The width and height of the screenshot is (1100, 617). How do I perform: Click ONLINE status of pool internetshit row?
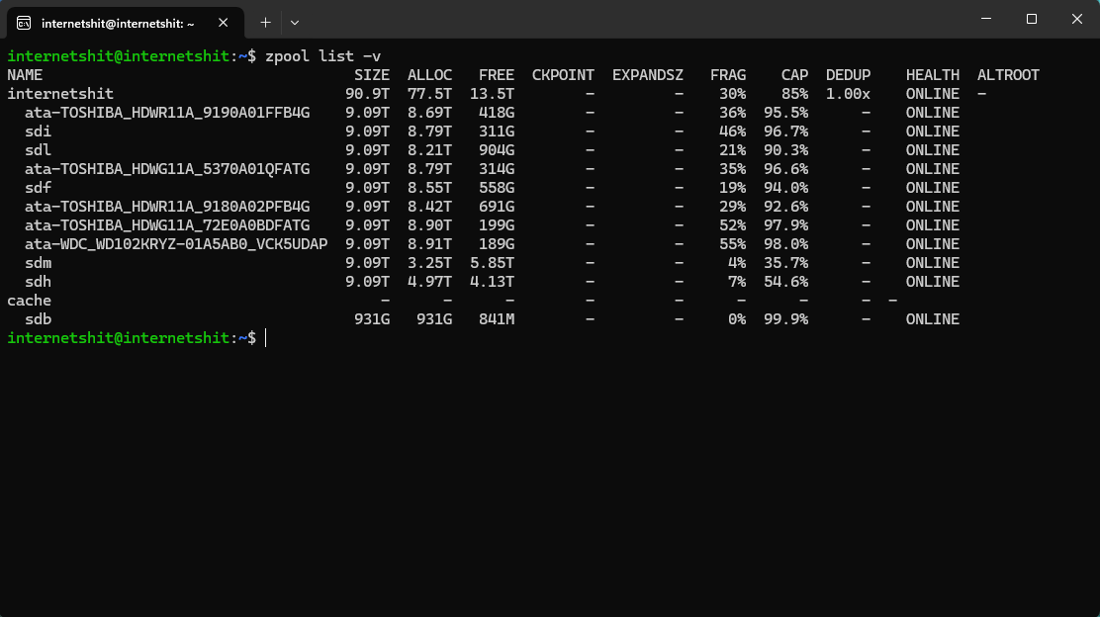[x=933, y=94]
